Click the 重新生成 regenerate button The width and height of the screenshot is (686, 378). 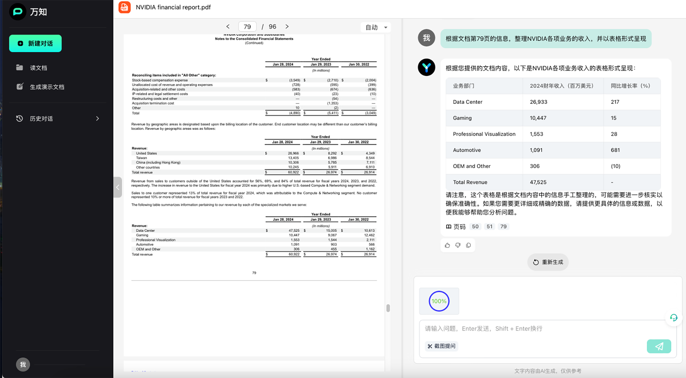click(x=548, y=262)
